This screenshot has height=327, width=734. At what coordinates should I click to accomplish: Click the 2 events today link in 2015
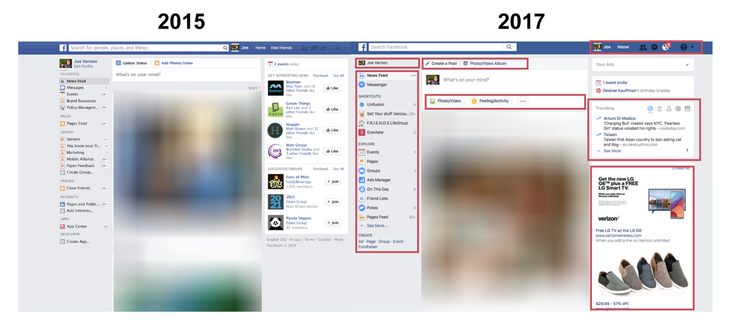click(286, 63)
